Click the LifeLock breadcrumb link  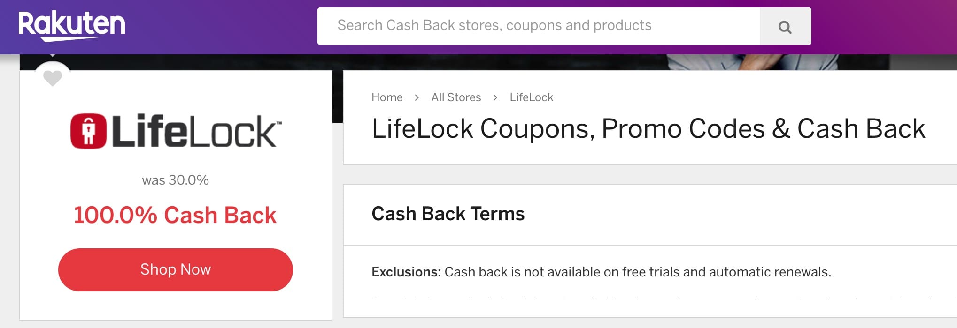point(531,97)
